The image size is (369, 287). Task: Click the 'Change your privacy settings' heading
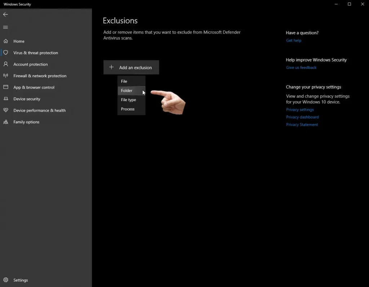tap(313, 87)
